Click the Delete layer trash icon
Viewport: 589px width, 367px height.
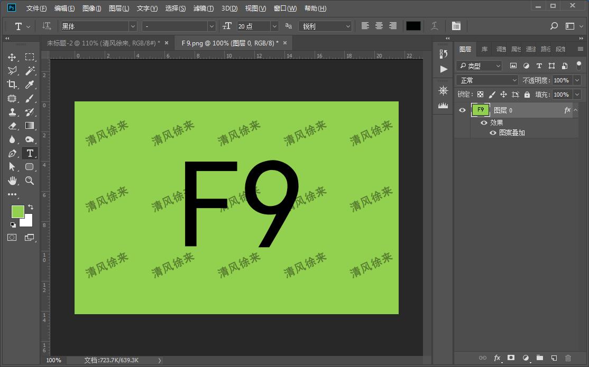pyautogui.click(x=568, y=358)
